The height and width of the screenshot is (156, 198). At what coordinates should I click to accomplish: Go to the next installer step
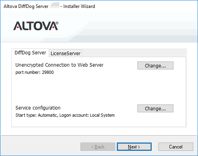[x=134, y=146]
